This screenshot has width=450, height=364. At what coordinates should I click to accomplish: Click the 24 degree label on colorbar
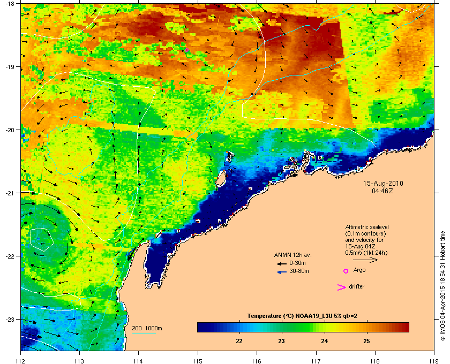point(324,341)
